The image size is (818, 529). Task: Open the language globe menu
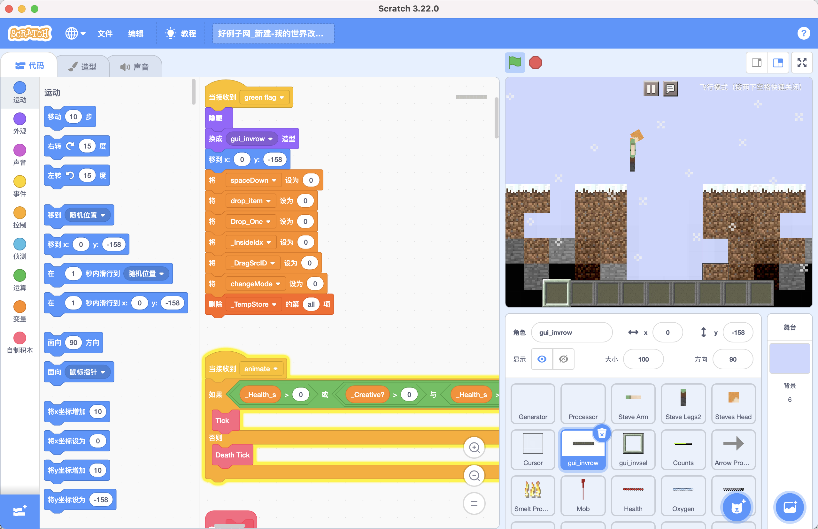pyautogui.click(x=75, y=33)
